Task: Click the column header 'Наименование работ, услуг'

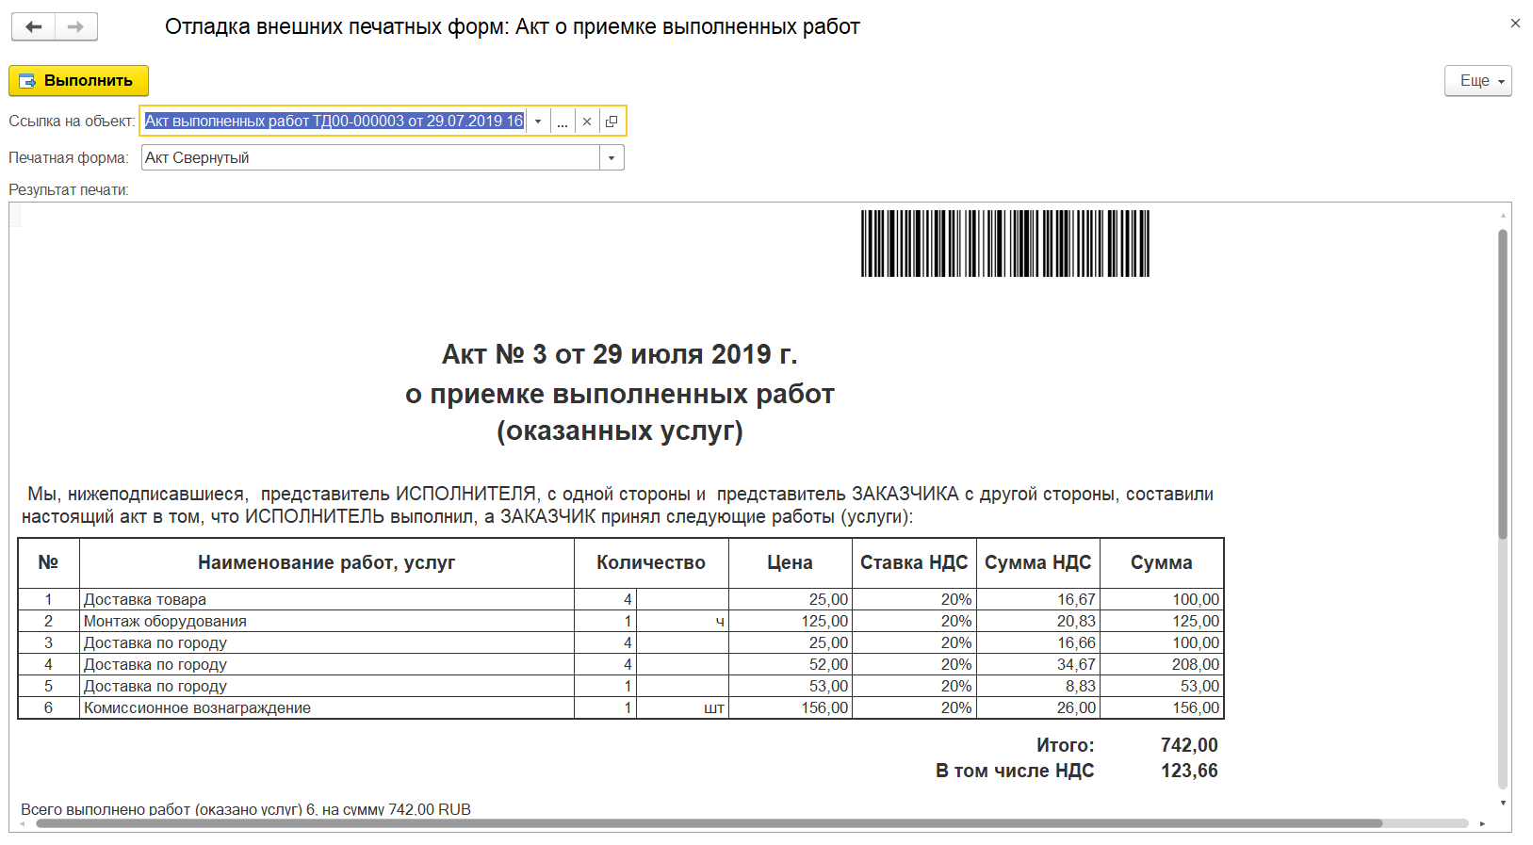Action: 327,562
